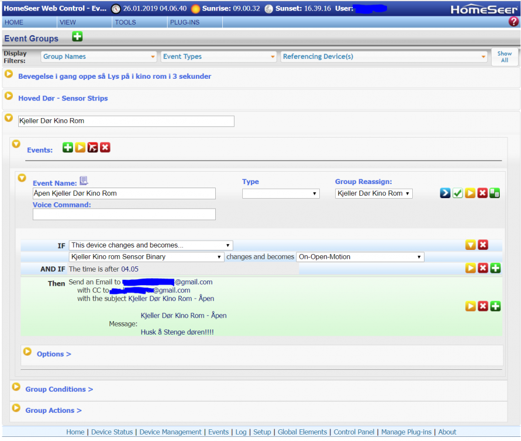The height and width of the screenshot is (441, 521).
Task: Open the PLUG-INS menu
Action: [185, 22]
